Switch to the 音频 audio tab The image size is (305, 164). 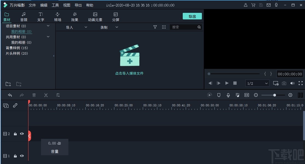coord(24,16)
